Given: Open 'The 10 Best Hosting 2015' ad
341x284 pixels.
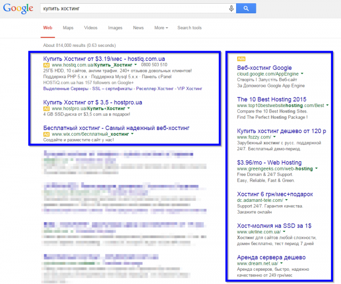Looking at the screenshot, I should coord(272,100).
